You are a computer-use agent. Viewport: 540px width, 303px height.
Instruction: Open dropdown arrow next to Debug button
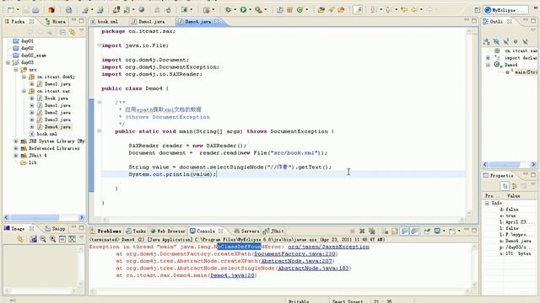pyautogui.click(x=235, y=10)
